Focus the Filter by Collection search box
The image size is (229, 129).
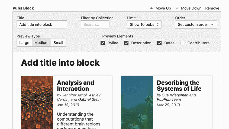pyautogui.click(x=95, y=24)
